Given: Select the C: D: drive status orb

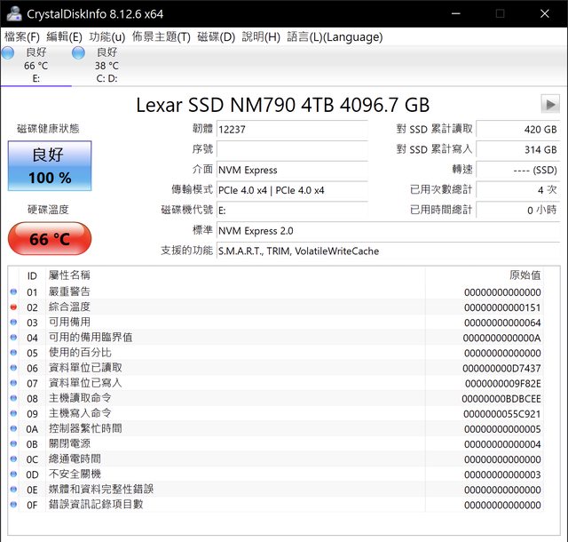Looking at the screenshot, I should click(x=79, y=53).
